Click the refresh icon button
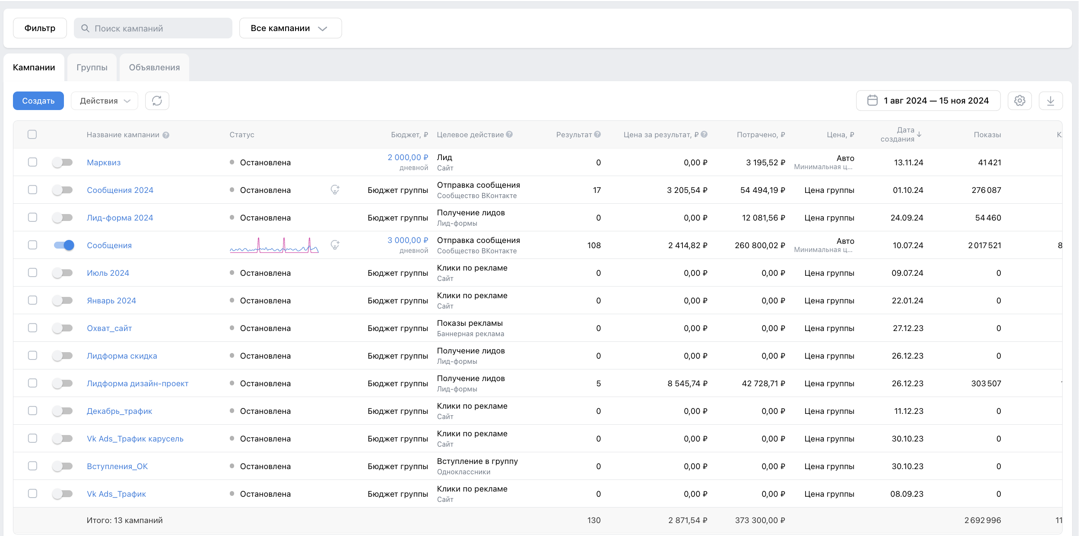 point(157,101)
